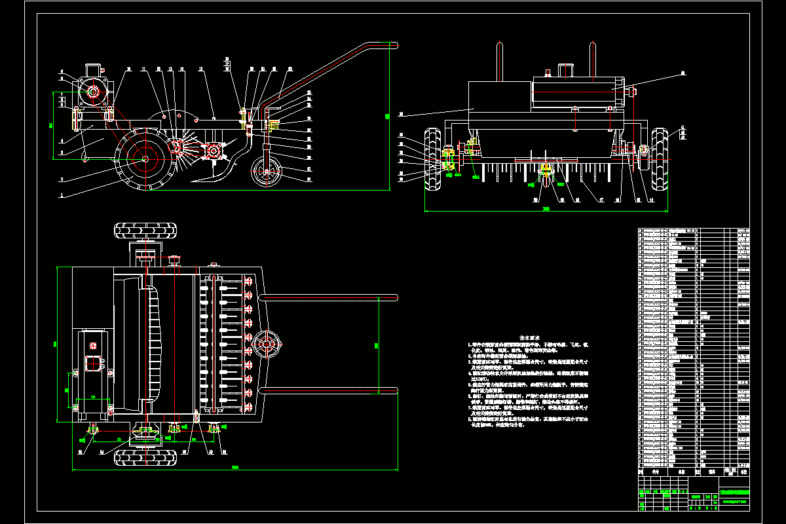Screen dimensions: 786x524
Task: Click the overall length dimension below top view
Action: (235, 468)
